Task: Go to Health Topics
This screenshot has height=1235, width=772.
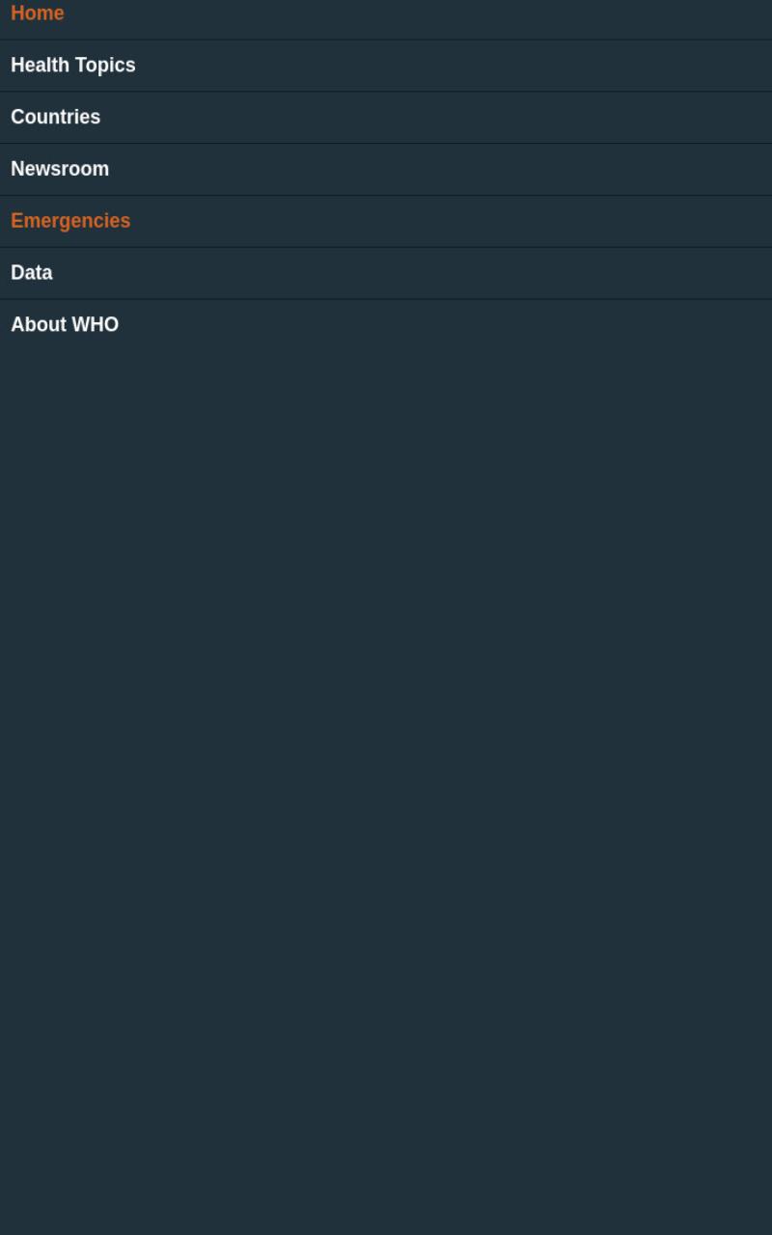Action: pos(386,66)
